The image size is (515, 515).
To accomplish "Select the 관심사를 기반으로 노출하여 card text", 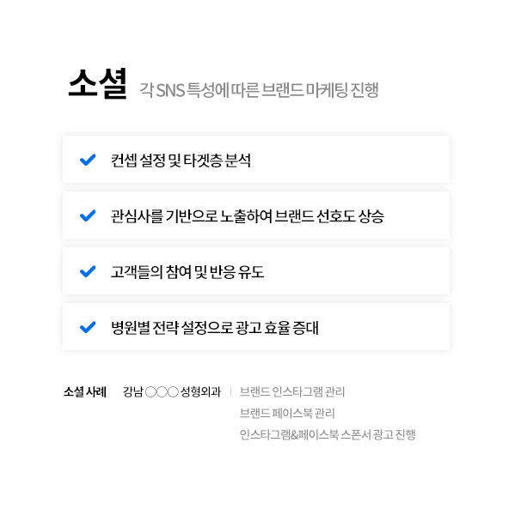I will click(247, 216).
